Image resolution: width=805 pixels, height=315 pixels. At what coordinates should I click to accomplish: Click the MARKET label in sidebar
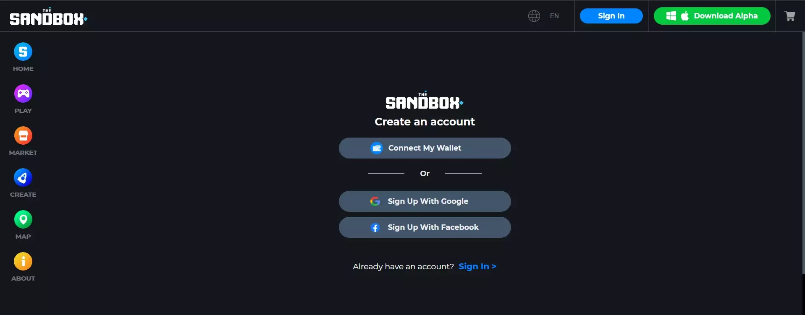tap(23, 153)
